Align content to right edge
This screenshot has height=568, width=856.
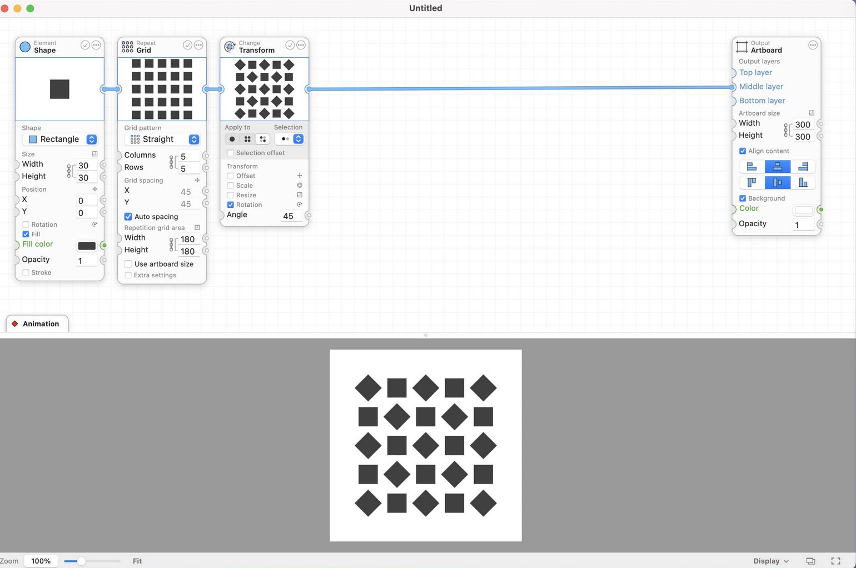pos(803,167)
